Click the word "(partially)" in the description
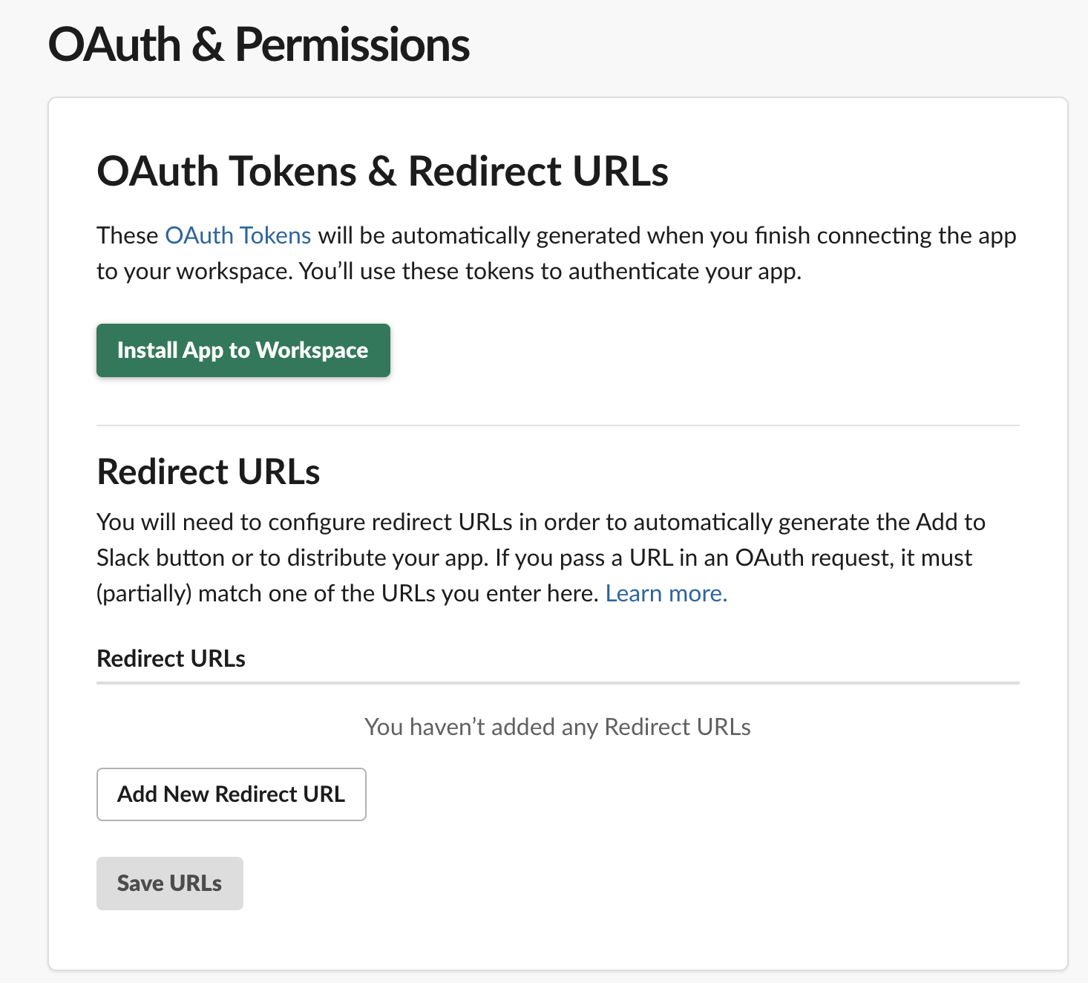The height and width of the screenshot is (983, 1088). 144,593
